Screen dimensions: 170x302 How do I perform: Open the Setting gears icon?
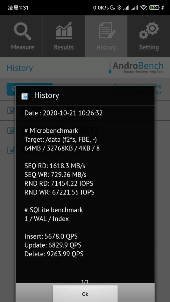149,31
